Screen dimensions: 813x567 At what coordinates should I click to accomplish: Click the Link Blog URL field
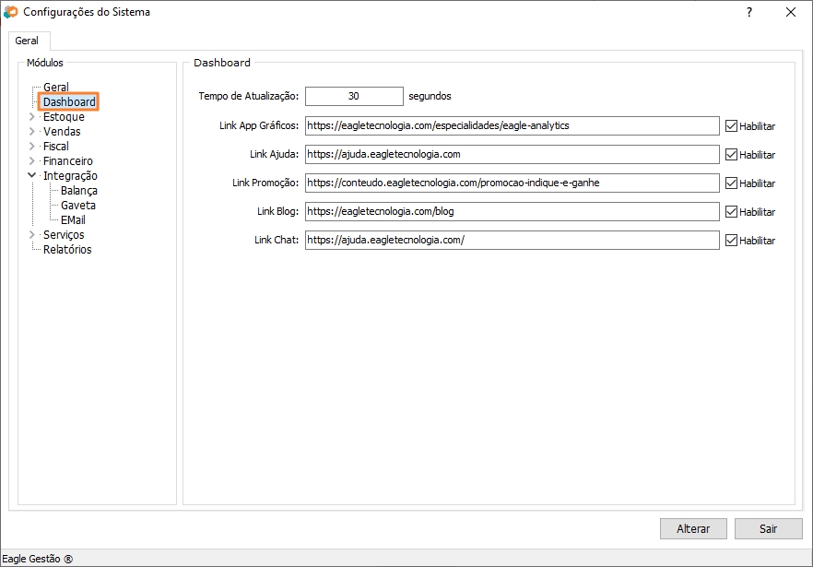click(x=512, y=212)
